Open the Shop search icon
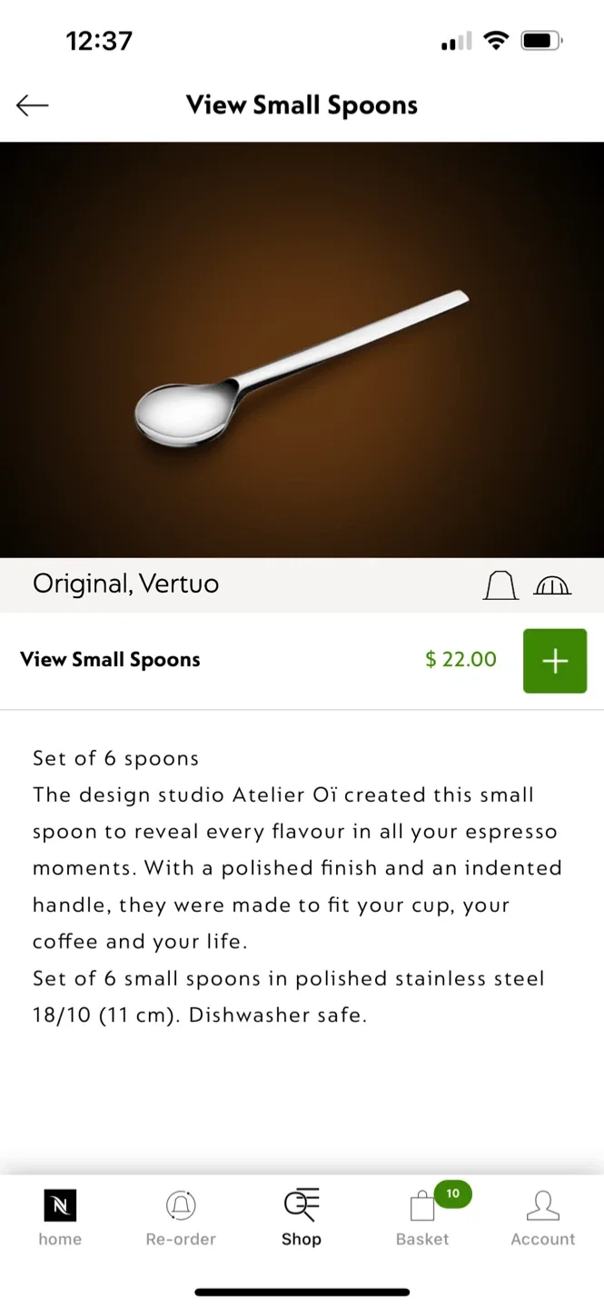604x1309 pixels. click(302, 1202)
